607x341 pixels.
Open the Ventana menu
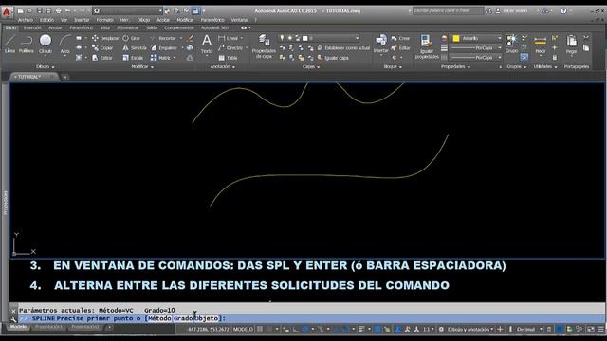239,20
